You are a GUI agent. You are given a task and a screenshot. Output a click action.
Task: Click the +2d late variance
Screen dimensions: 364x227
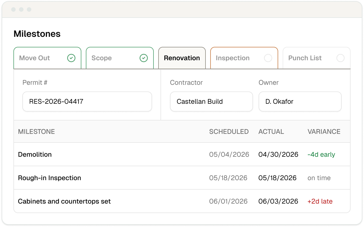pos(320,201)
